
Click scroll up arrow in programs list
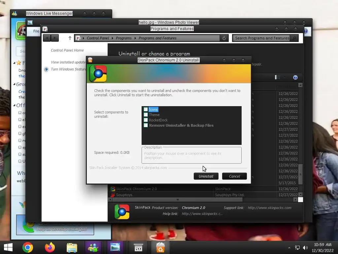click(300, 85)
